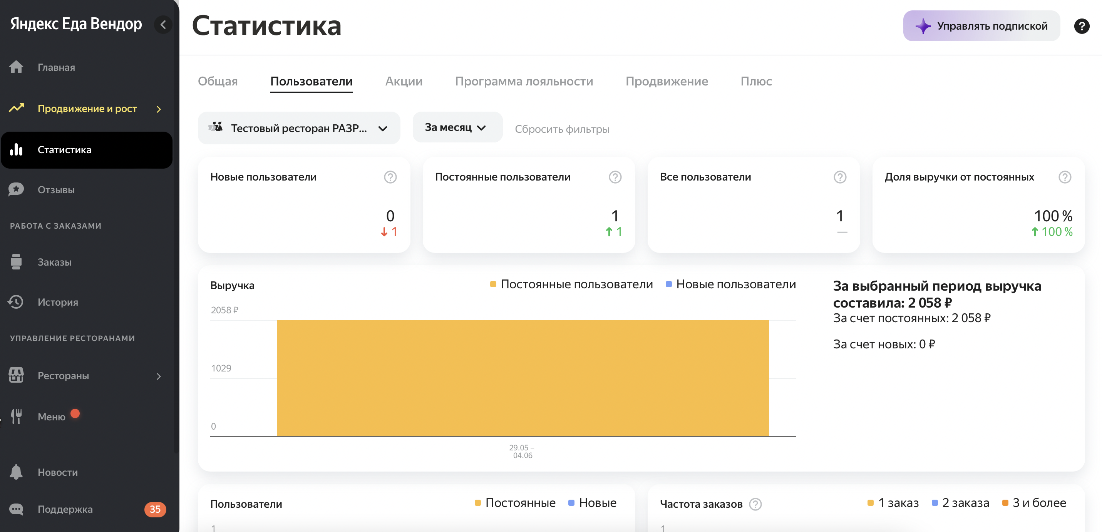Screen dimensions: 1102x532
Task: Show the hint for Все пользователи card
Action: tap(839, 177)
